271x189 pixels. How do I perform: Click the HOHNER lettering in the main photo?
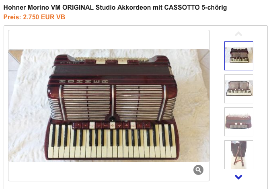(84, 81)
